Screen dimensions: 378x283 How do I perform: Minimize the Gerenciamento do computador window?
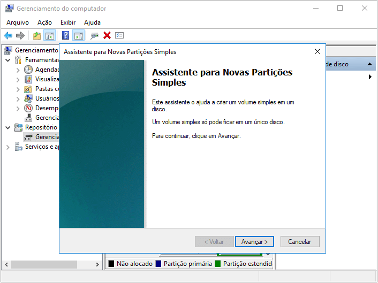[x=316, y=8]
